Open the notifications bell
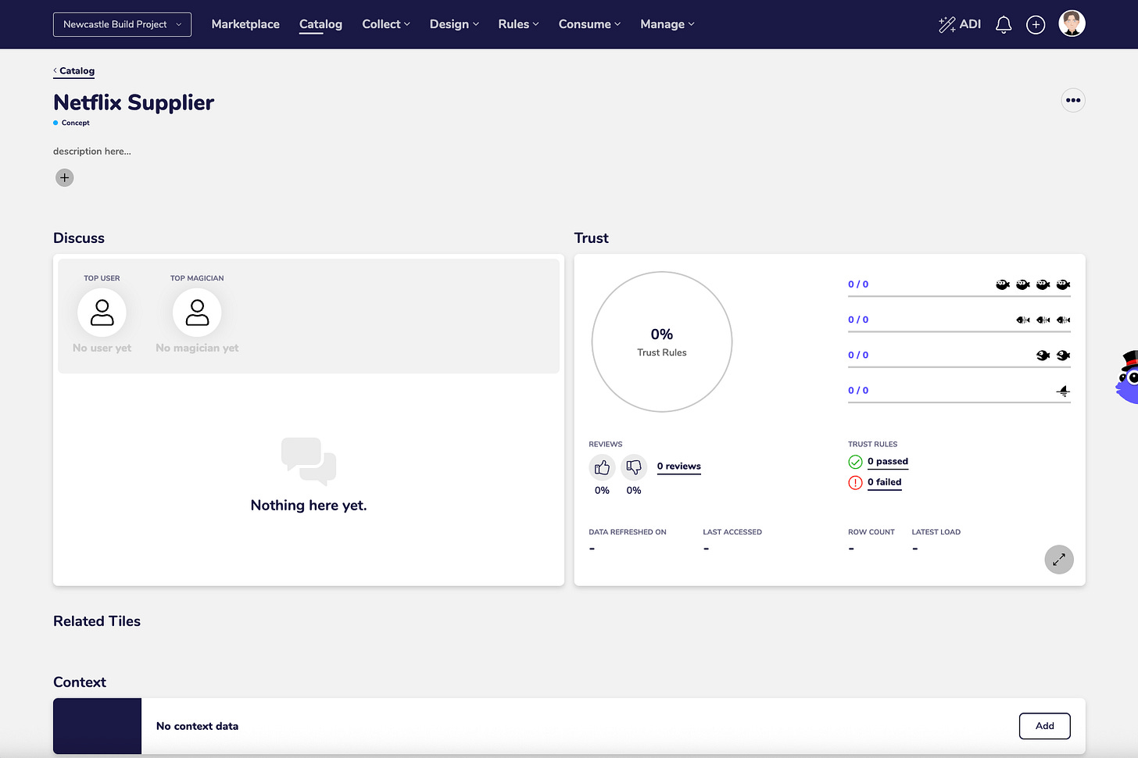The width and height of the screenshot is (1138, 758). [x=1004, y=25]
